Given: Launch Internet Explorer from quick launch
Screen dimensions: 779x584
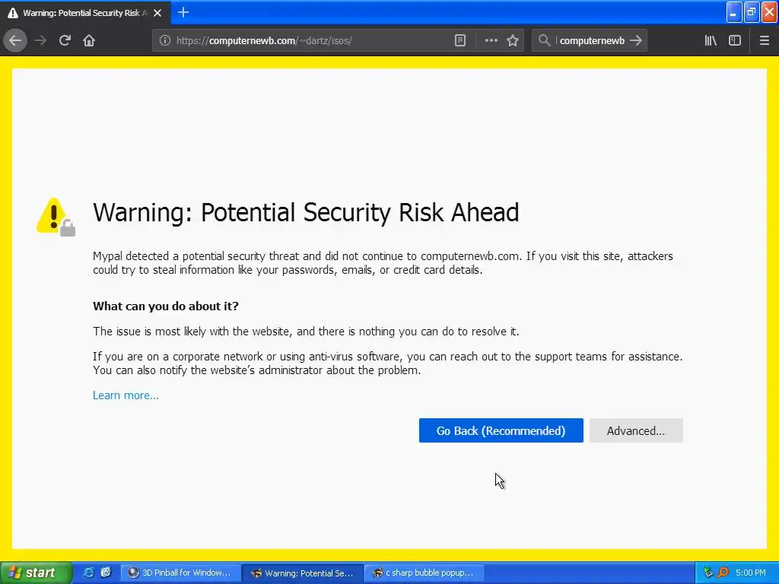Looking at the screenshot, I should click(x=88, y=573).
